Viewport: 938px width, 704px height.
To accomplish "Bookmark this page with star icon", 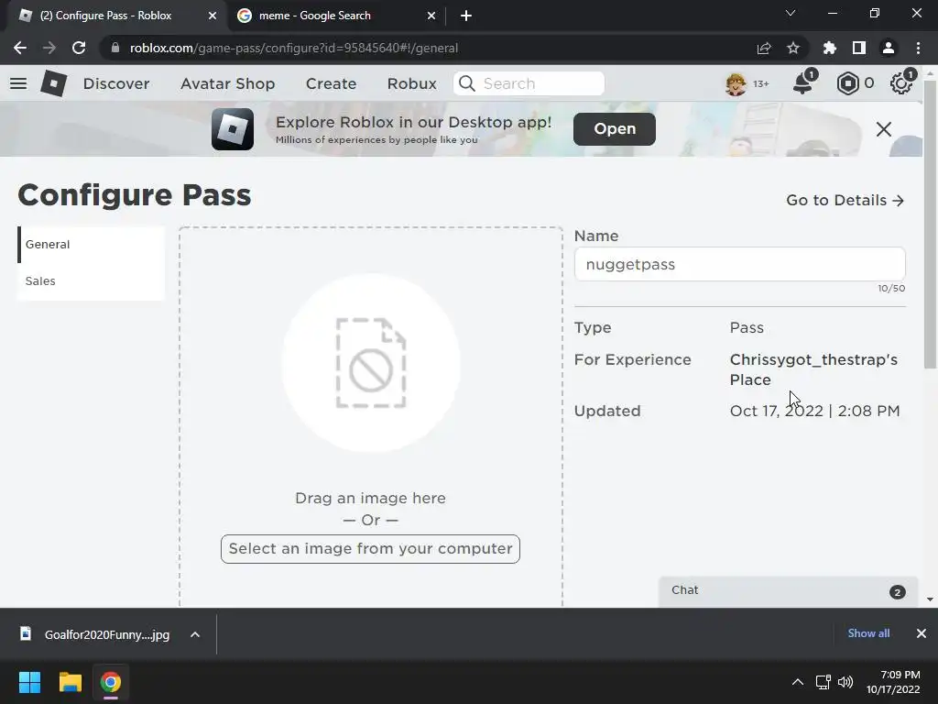I will point(793,48).
